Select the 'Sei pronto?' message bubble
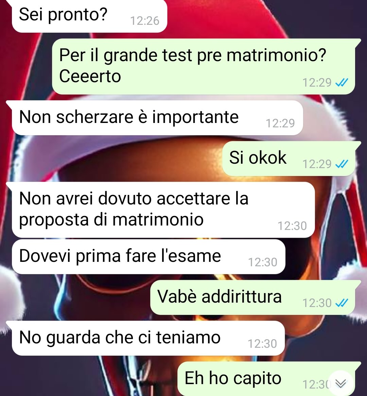 [89, 16]
